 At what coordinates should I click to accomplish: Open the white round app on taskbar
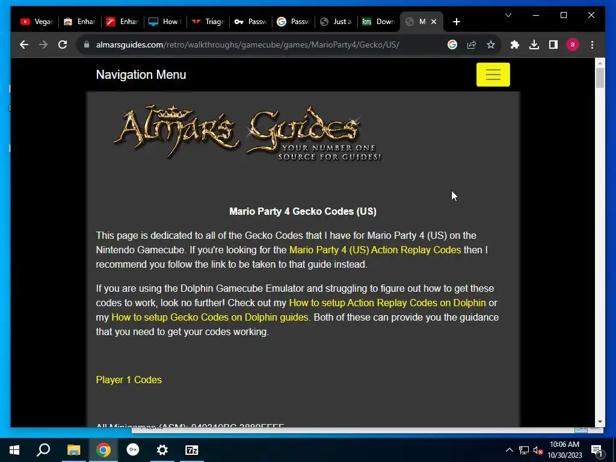pyautogui.click(x=133, y=450)
